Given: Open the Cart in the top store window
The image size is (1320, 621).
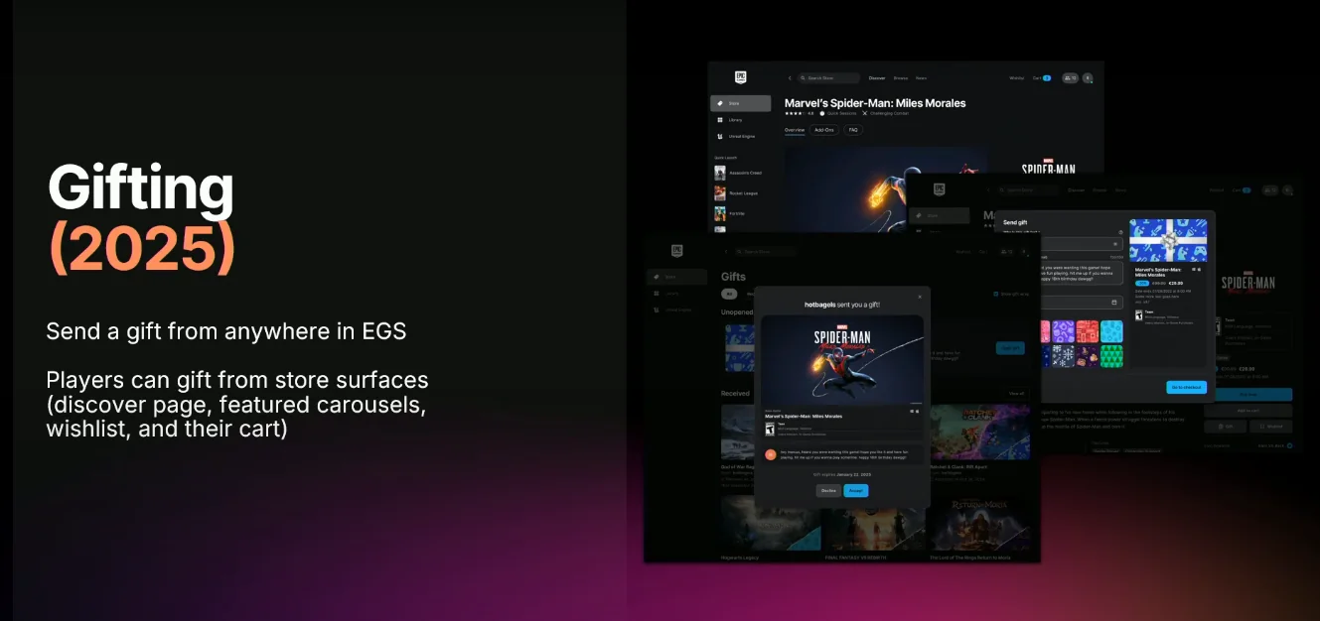Looking at the screenshot, I should [1042, 77].
